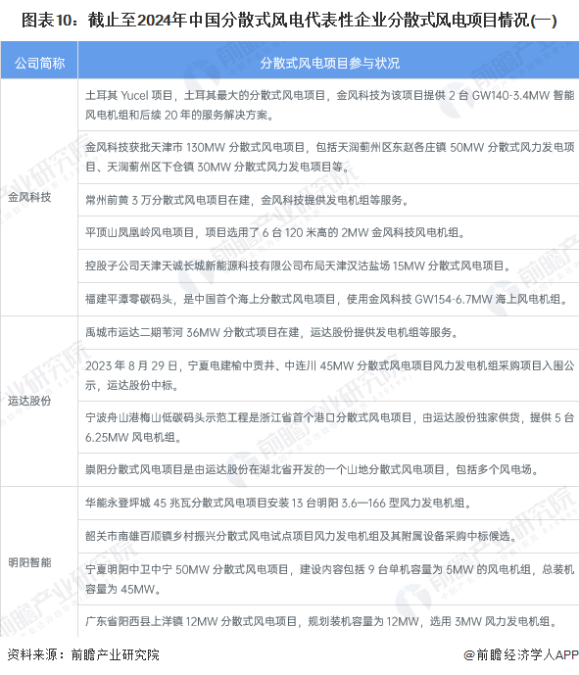Click the @前瞻经济学人APP credit text
Viewport: 579px width, 675px height.
(x=521, y=654)
